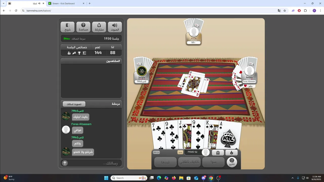Click the running rabbit session icon
The image size is (324, 182).
pos(74,53)
